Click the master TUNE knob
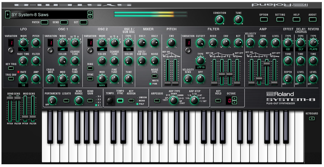The height and width of the screenshot is (167, 324). [238, 20]
